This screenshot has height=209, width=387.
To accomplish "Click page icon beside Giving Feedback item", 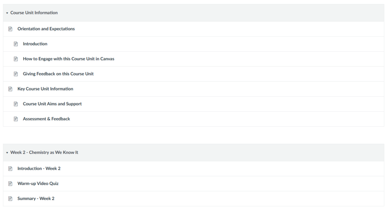I will (16, 74).
